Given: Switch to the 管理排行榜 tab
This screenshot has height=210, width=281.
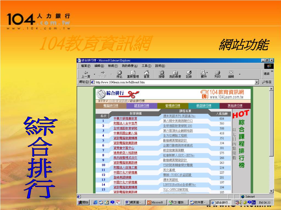Looking at the screenshot, I should [x=173, y=106].
